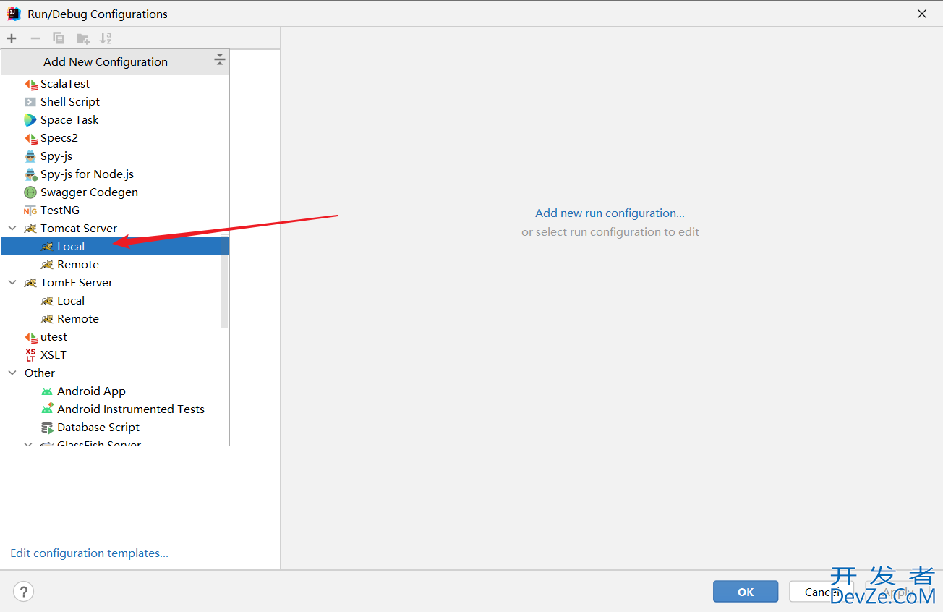Click the Cancel button
The image size is (943, 612).
(x=822, y=592)
